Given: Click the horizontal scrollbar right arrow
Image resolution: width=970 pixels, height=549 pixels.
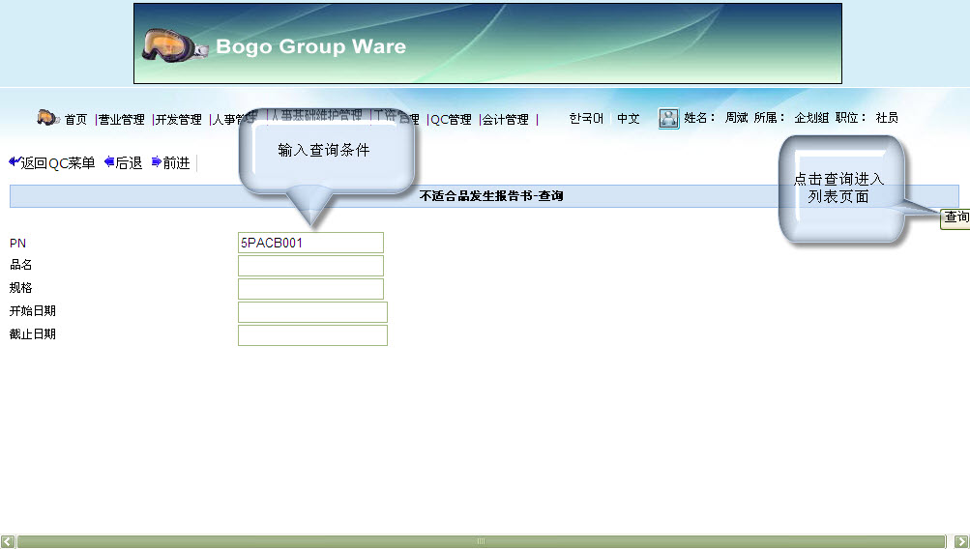Looking at the screenshot, I should [x=961, y=541].
